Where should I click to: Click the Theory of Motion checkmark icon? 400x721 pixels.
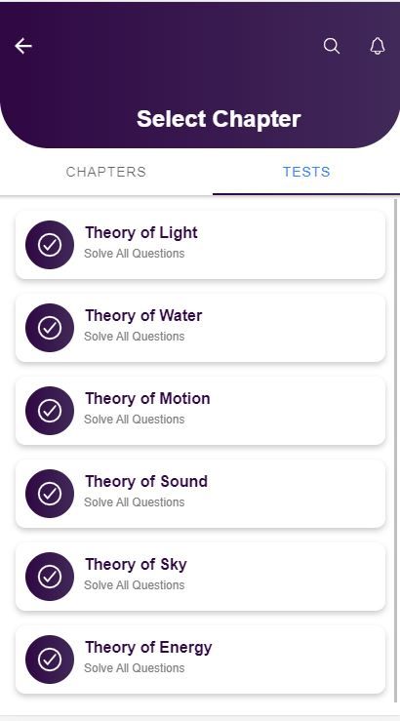(x=50, y=411)
